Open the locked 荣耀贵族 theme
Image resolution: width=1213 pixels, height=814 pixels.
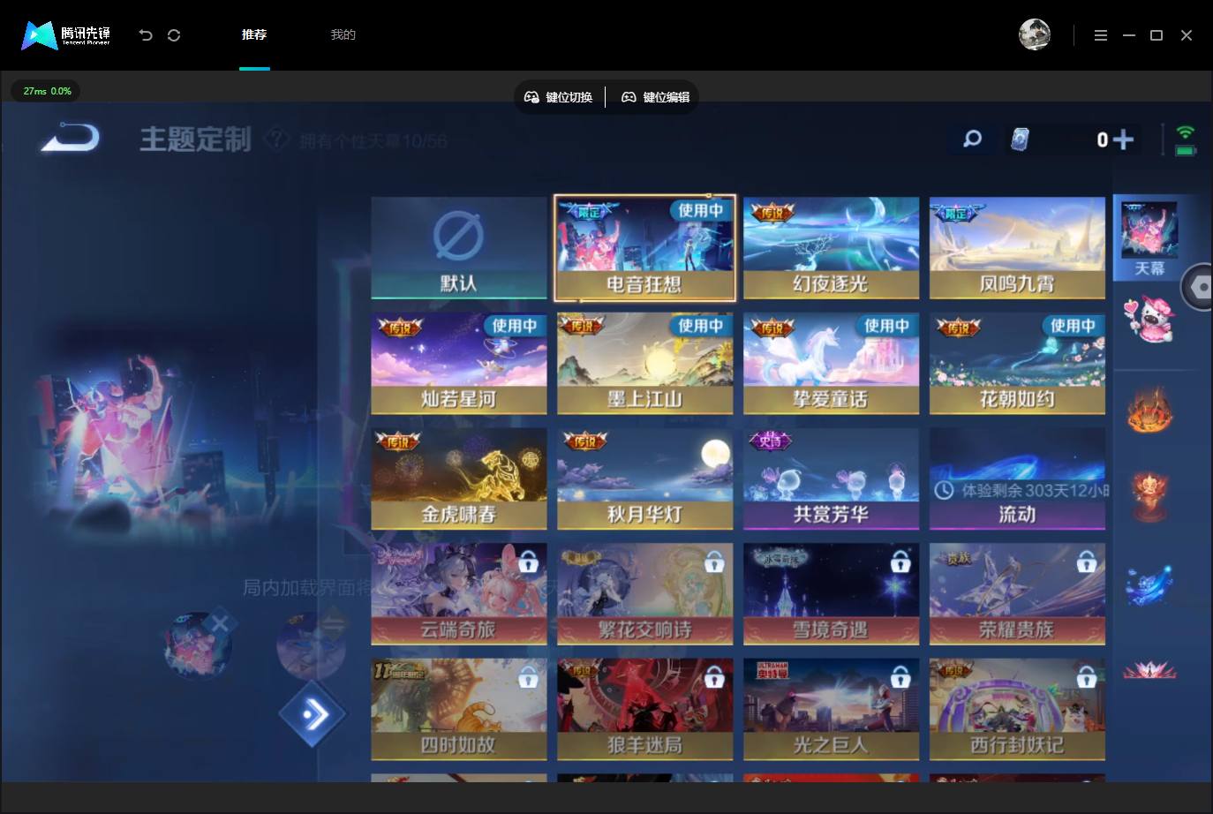click(1017, 594)
